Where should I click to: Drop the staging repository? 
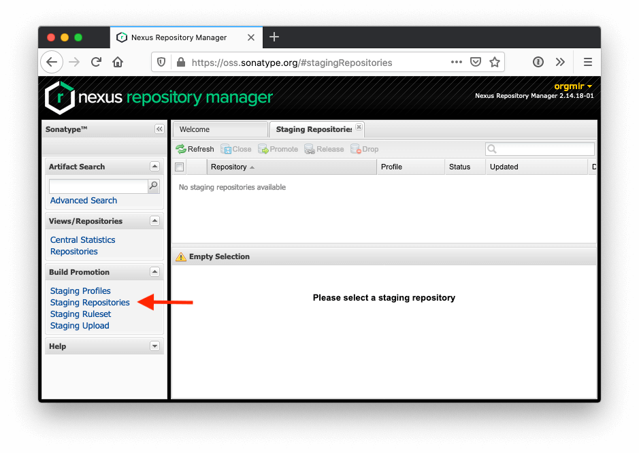[365, 148]
